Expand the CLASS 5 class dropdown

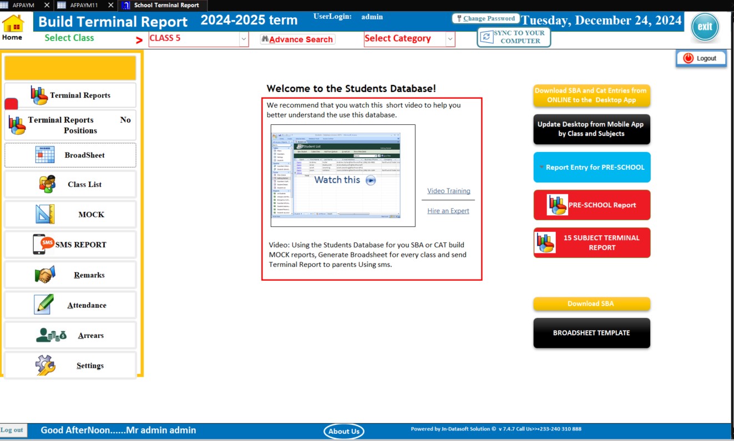(243, 39)
